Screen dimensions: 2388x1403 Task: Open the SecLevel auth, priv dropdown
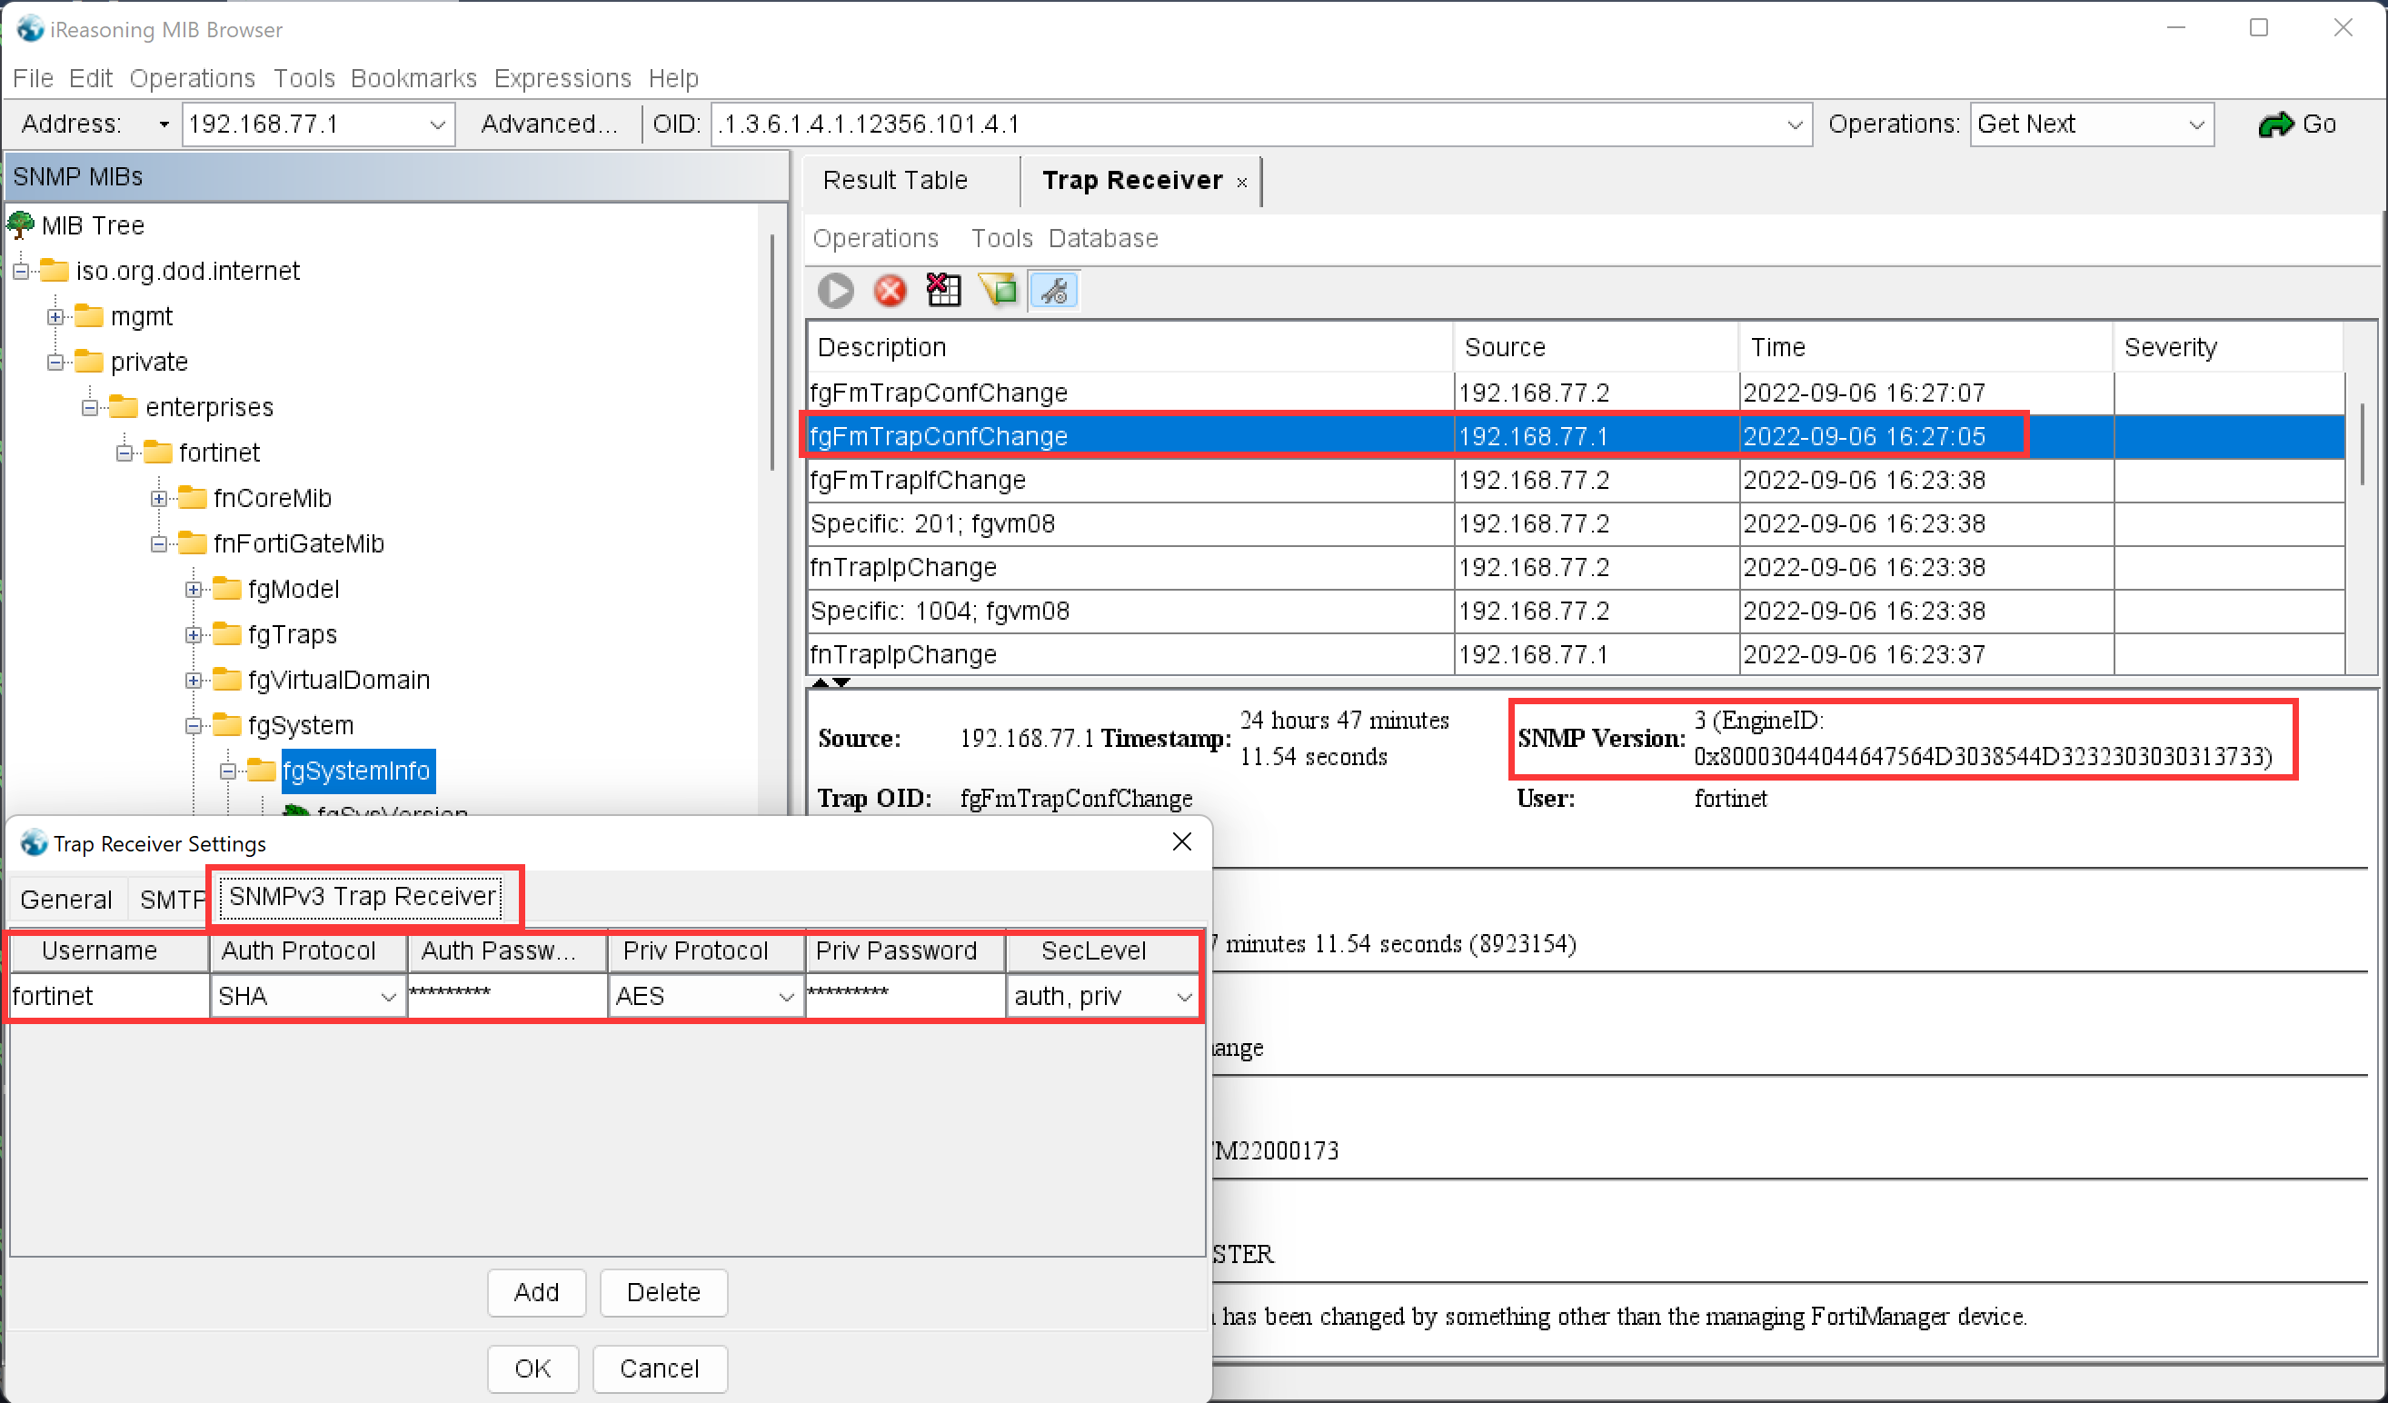point(1184,997)
